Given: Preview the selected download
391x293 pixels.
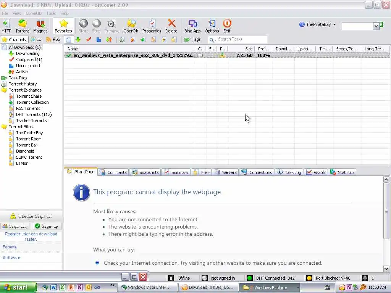Looking at the screenshot, I should pyautogui.click(x=112, y=26).
